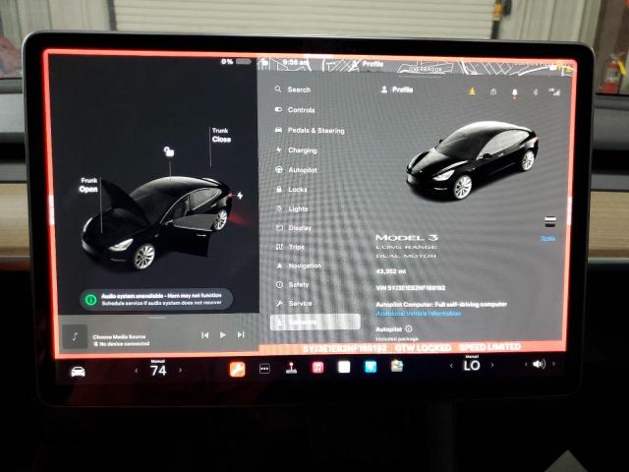The width and height of the screenshot is (629, 472).
Task: Tap the green info alert icon
Action: coord(91,299)
